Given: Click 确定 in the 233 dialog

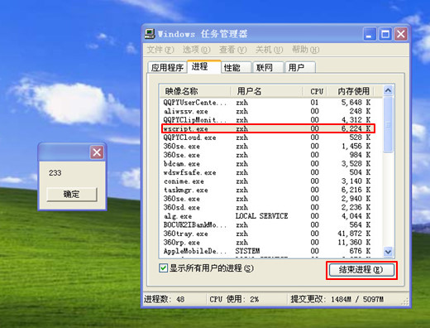Looking at the screenshot, I should pos(72,195).
